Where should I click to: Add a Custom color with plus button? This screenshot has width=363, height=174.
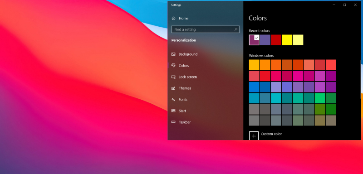pos(254,136)
